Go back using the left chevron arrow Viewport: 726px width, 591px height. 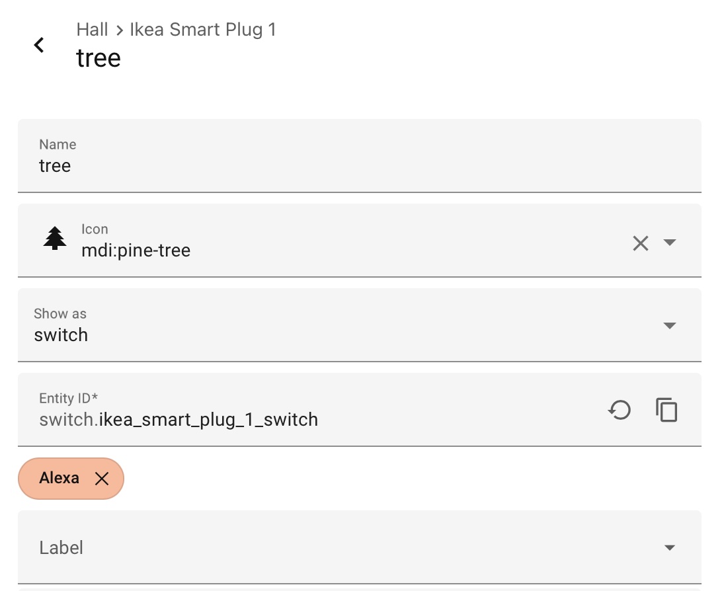(x=38, y=45)
